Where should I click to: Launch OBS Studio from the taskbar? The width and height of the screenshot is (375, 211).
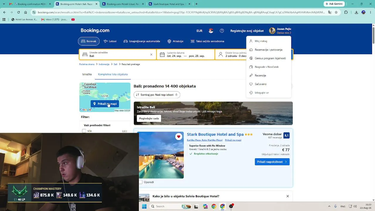(231, 206)
